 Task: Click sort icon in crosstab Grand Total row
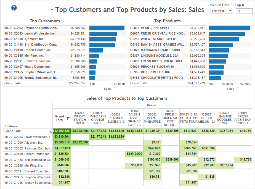click(x=50, y=131)
